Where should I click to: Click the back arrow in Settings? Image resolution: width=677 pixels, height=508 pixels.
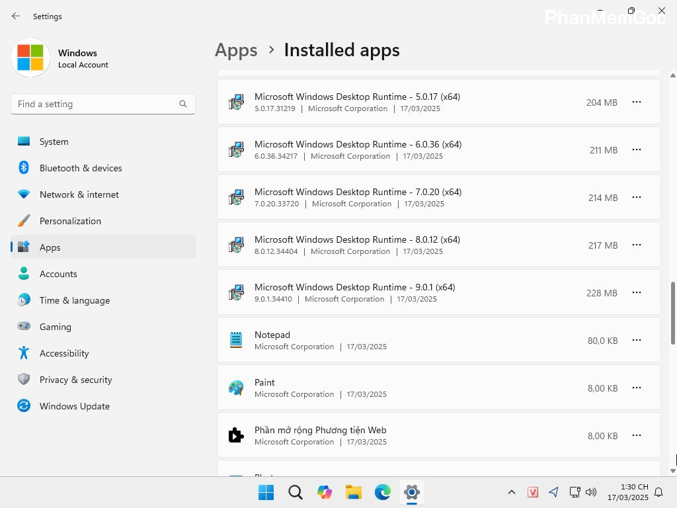tap(16, 16)
